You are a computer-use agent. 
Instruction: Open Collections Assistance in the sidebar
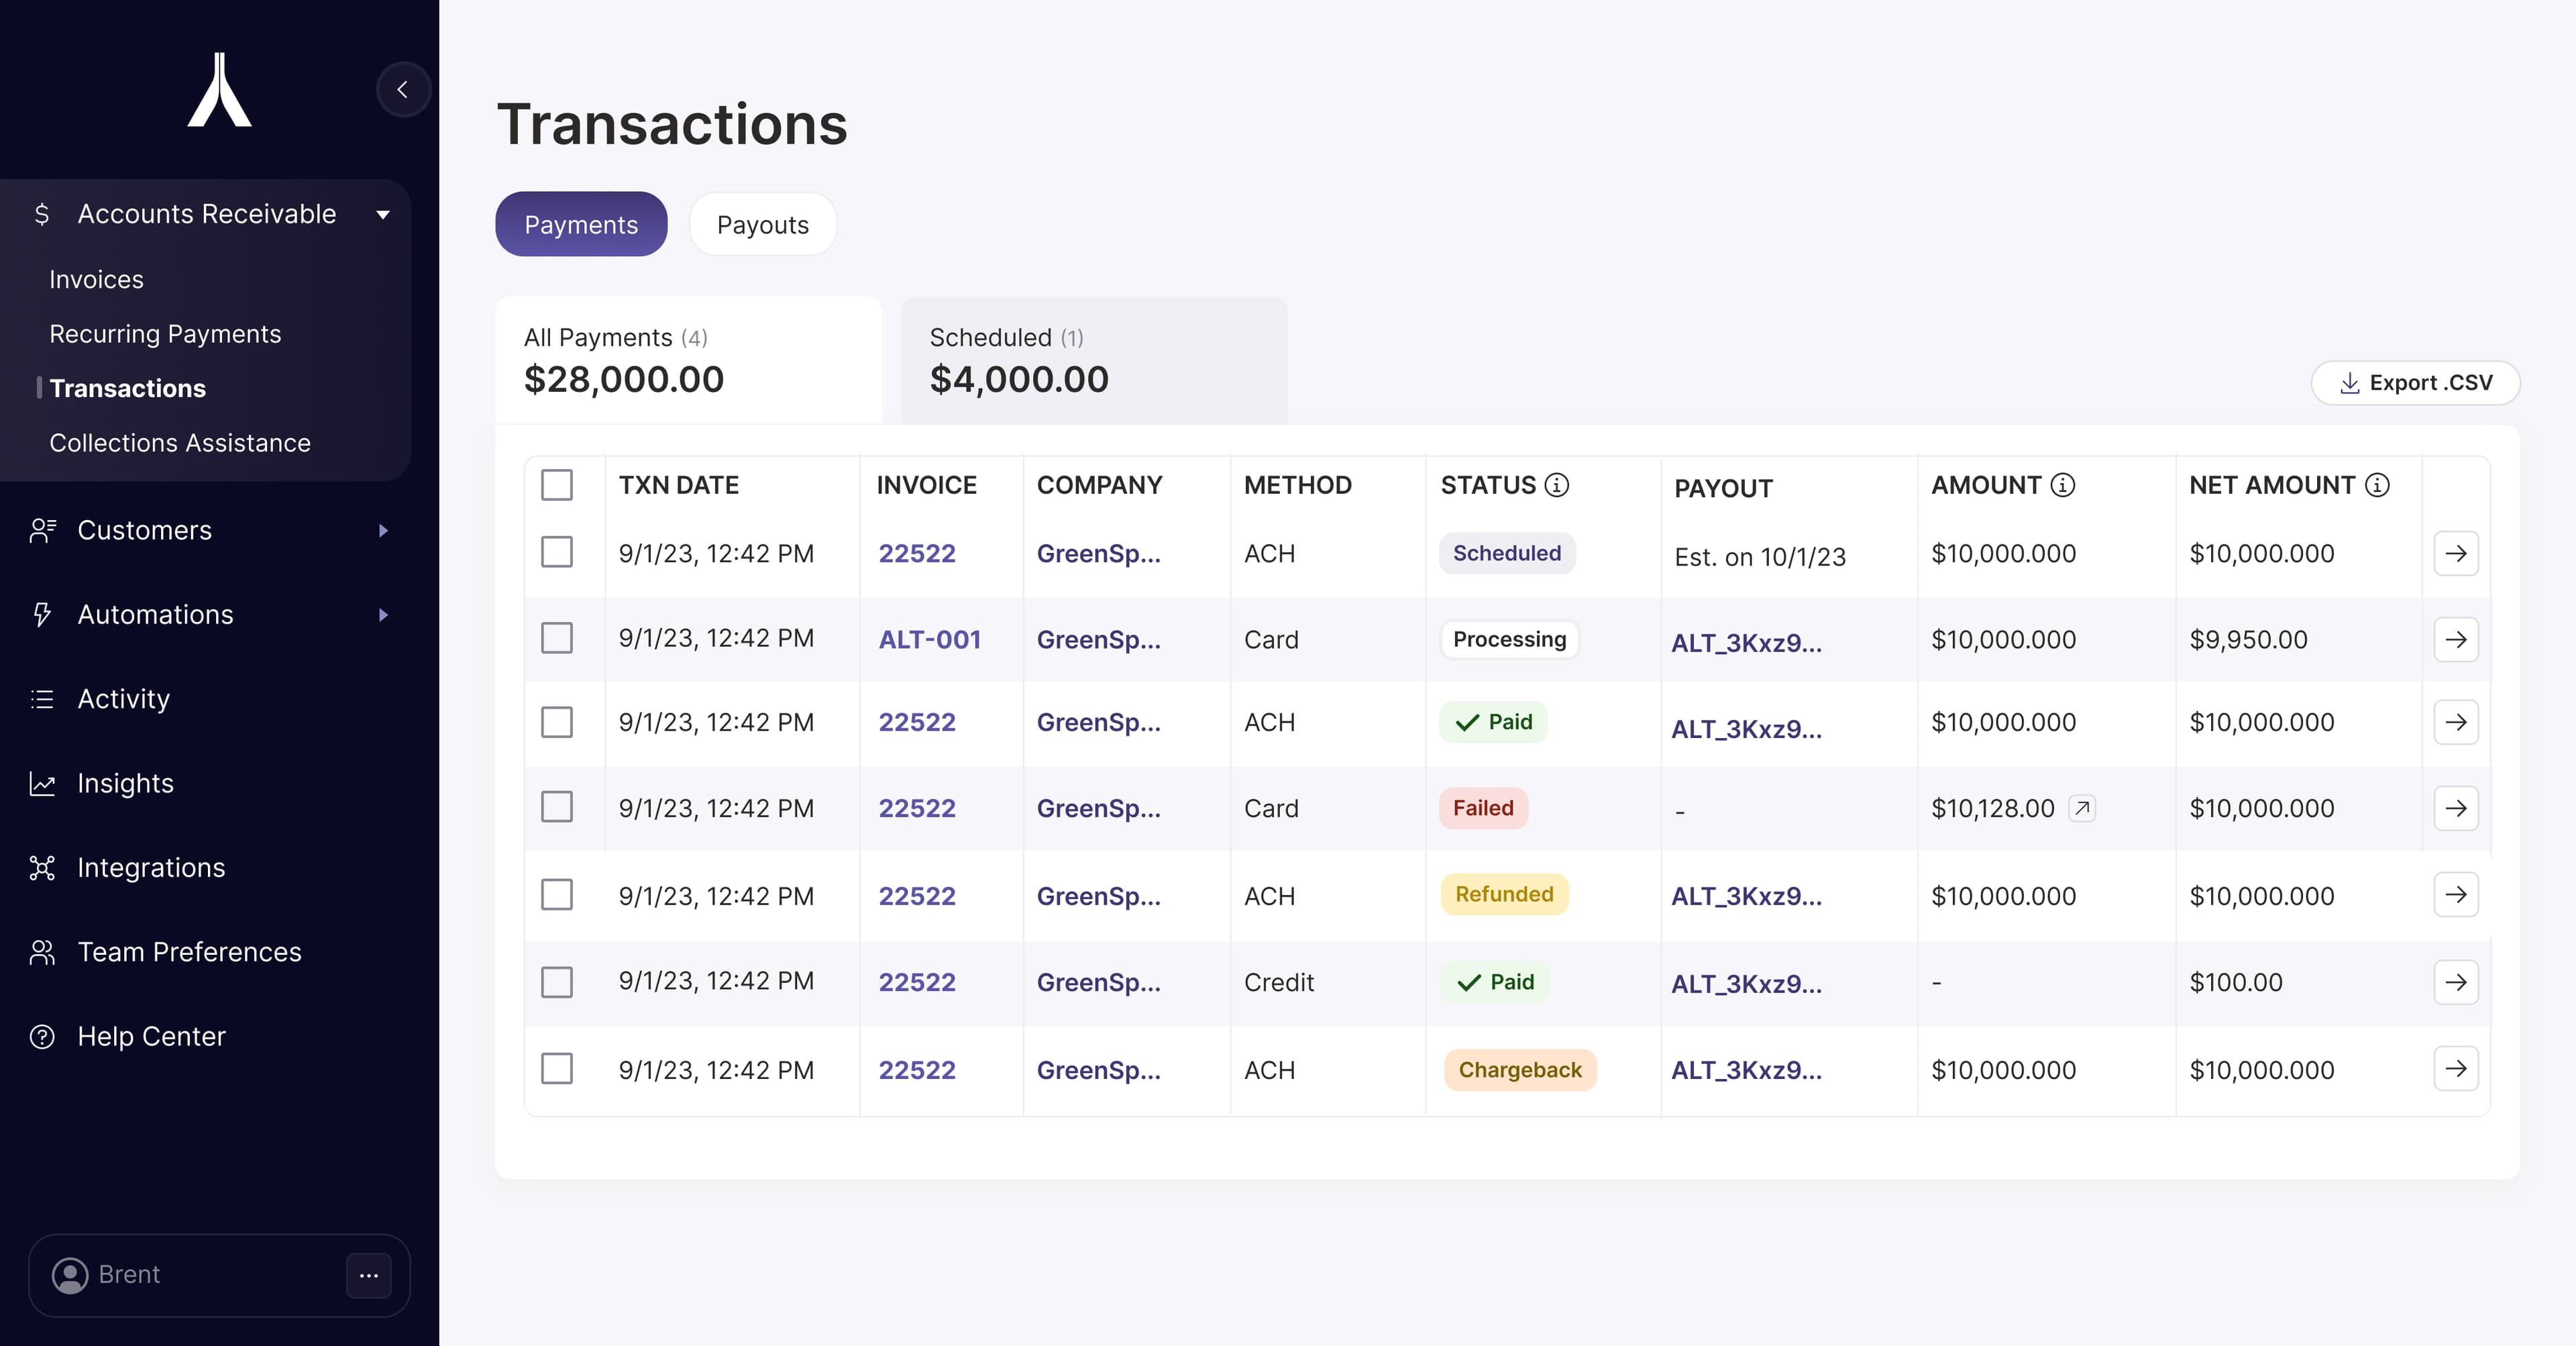(x=180, y=443)
